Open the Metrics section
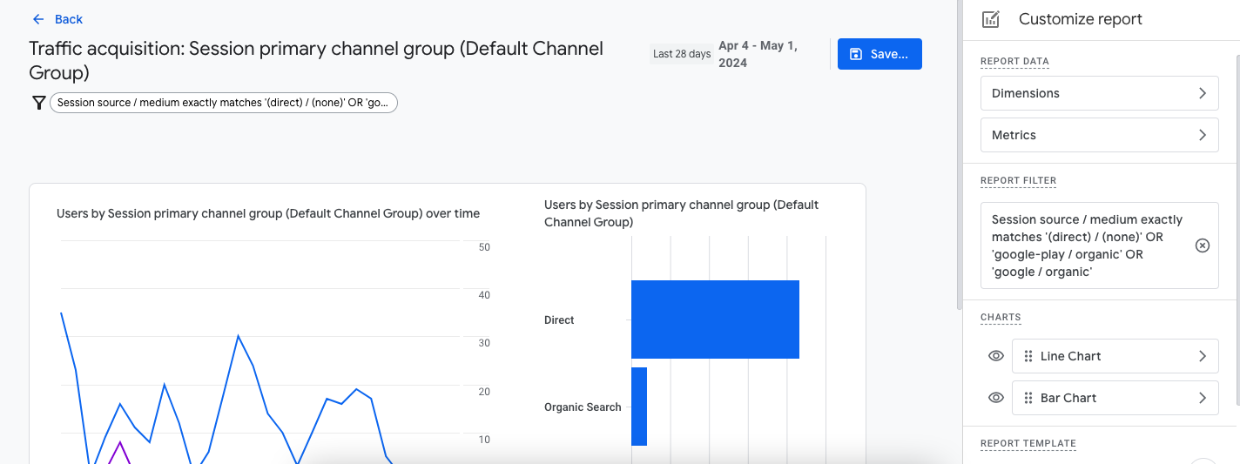The image size is (1240, 464). [x=1099, y=135]
